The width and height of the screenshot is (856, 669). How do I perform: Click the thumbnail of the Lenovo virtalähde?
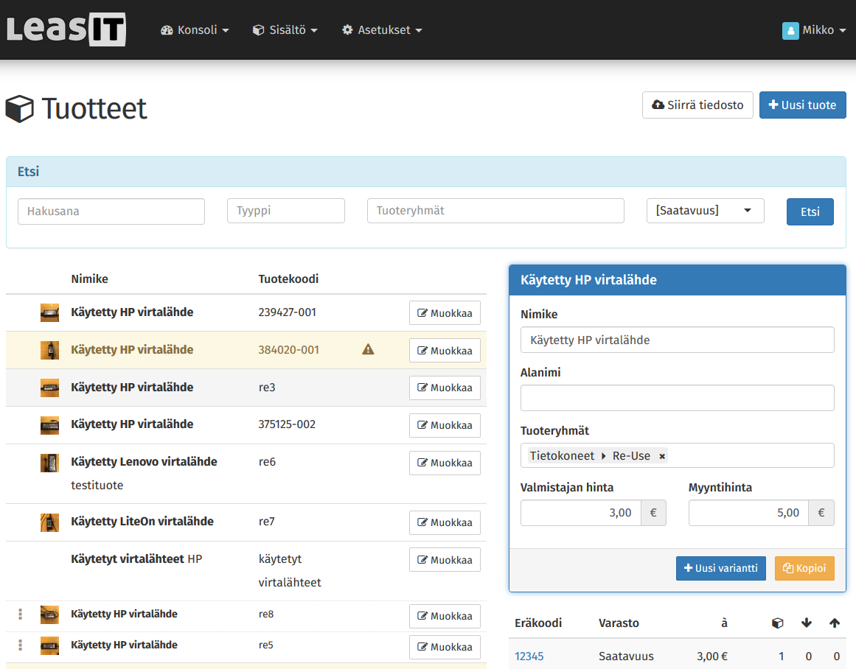[49, 463]
